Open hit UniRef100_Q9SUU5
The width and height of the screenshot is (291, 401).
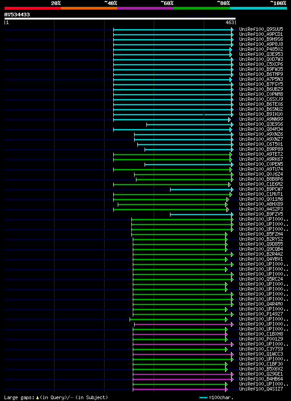pos(261,29)
